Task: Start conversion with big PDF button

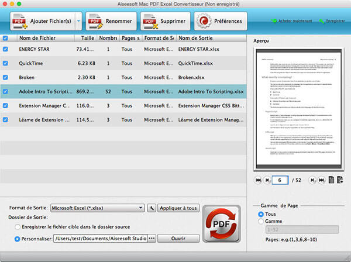Action: (221, 224)
